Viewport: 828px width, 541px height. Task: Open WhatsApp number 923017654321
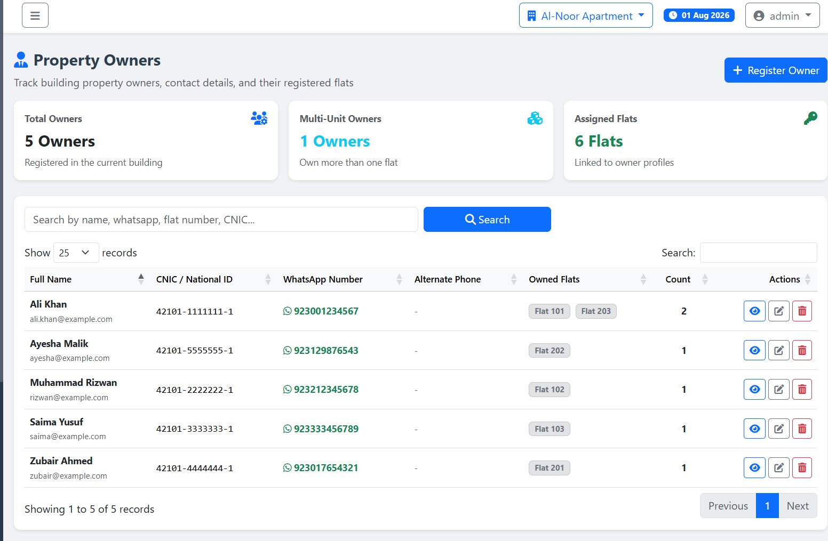pos(321,468)
